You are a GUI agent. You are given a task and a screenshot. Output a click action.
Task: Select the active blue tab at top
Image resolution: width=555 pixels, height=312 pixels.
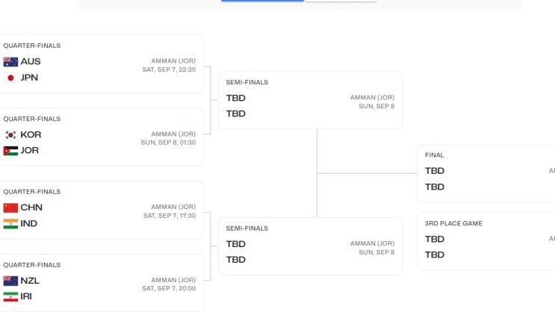pyautogui.click(x=262, y=1)
